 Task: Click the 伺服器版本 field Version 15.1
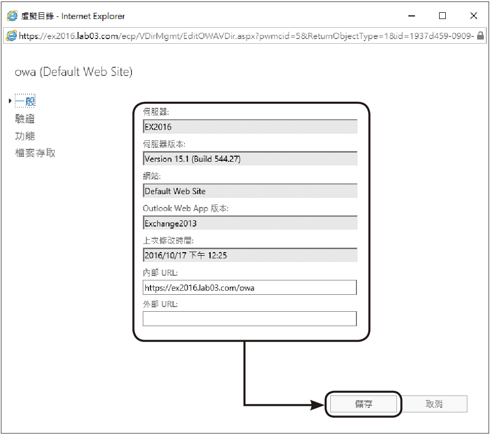(250, 159)
